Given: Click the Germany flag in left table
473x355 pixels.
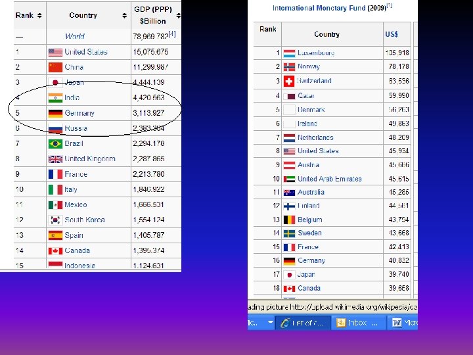Looking at the screenshot, I should tap(55, 113).
